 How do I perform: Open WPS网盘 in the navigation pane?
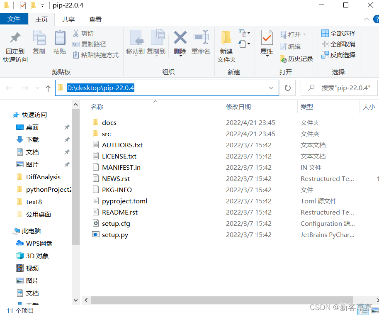[x=39, y=243]
